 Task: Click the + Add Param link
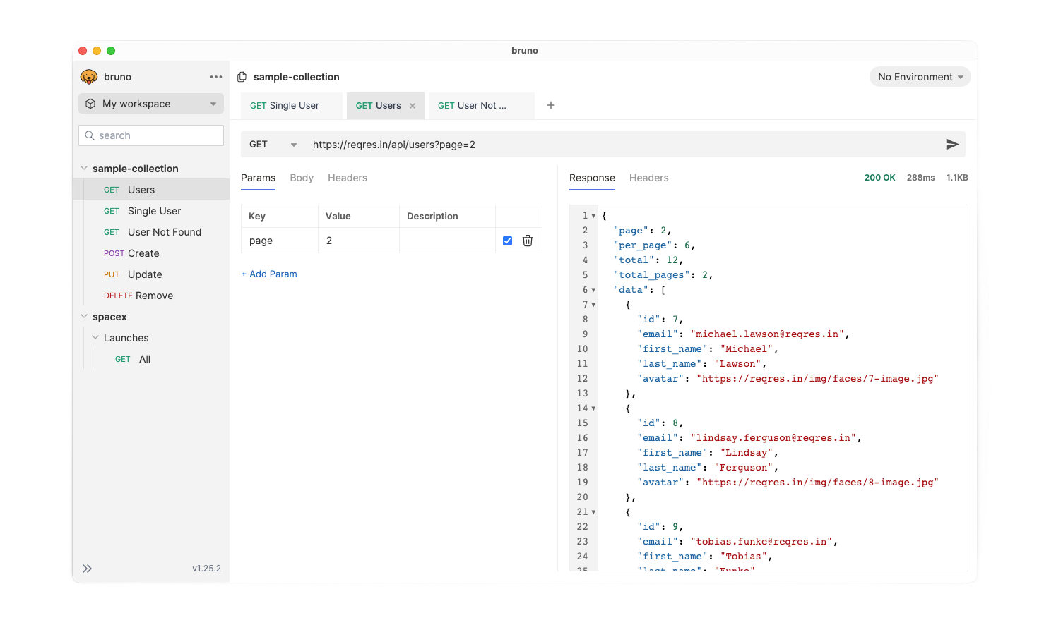point(269,274)
